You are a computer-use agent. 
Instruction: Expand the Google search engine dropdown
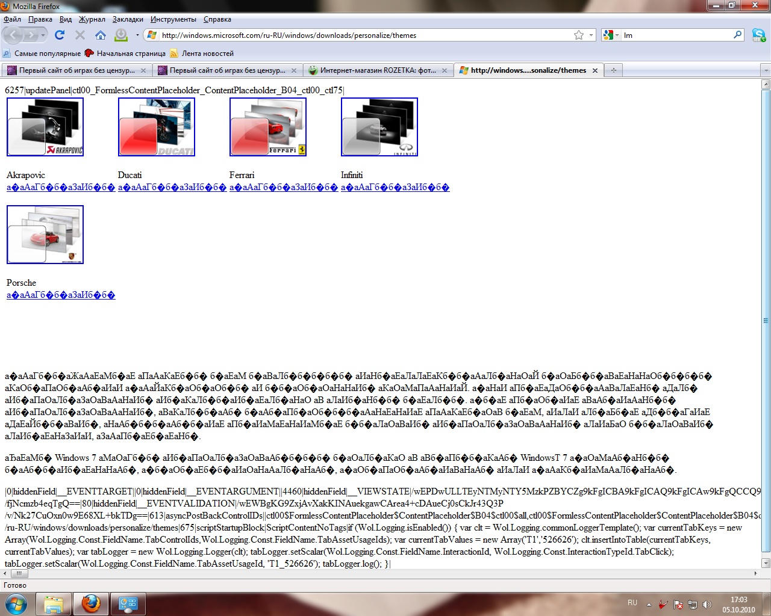(611, 35)
